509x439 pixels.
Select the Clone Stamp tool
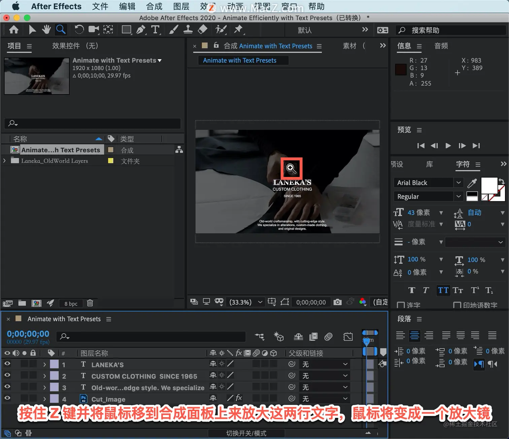[x=188, y=30]
